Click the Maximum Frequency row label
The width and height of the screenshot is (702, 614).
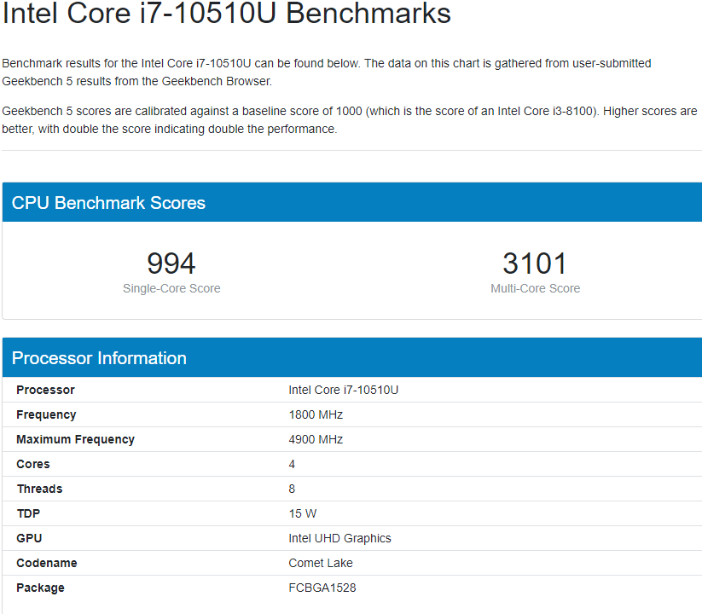(x=75, y=439)
